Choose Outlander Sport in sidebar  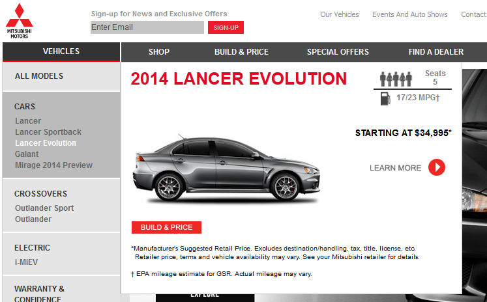44,208
